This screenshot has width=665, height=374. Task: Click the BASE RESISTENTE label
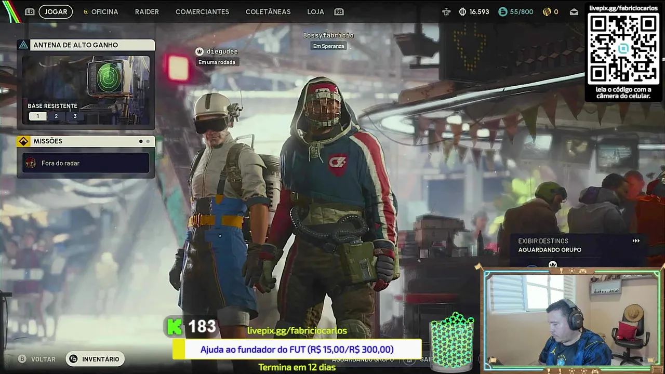(x=52, y=106)
